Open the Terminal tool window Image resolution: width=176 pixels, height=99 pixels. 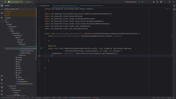click(x=2, y=87)
